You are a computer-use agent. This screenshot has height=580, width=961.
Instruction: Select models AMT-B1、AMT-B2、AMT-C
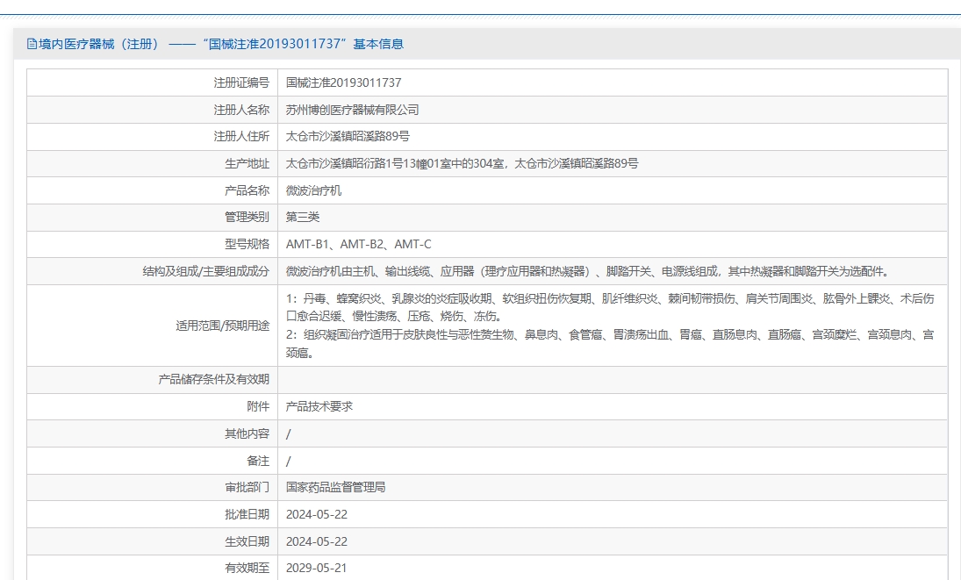(x=359, y=244)
